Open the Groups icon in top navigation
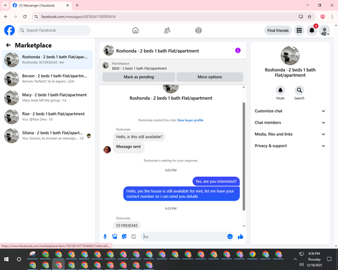Image resolution: width=338 pixels, height=270 pixels. pos(198,30)
